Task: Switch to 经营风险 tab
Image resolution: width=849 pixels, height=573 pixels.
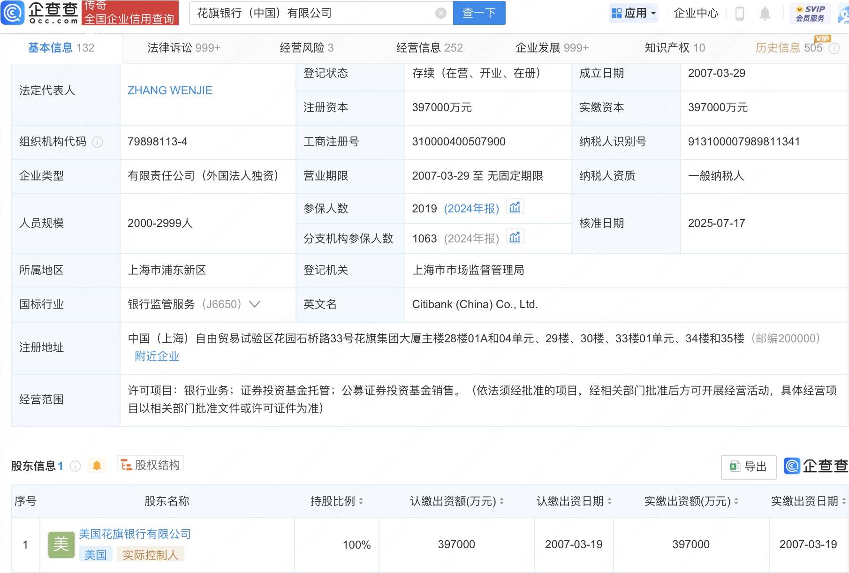Action: [x=306, y=48]
